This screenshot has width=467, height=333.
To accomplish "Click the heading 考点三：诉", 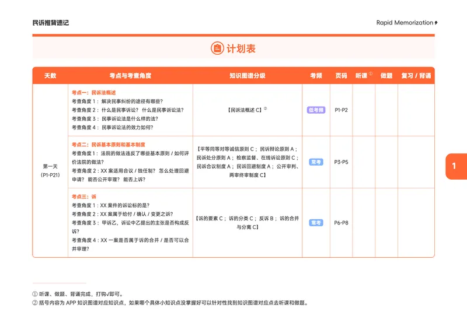I will [83, 197].
